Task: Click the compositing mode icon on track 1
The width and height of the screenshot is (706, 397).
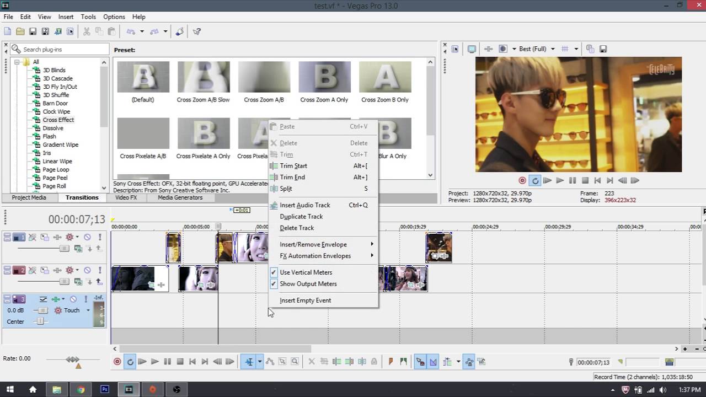Action: tap(78, 249)
